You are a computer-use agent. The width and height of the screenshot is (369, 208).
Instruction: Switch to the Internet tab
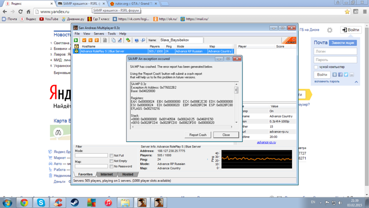click(107, 174)
